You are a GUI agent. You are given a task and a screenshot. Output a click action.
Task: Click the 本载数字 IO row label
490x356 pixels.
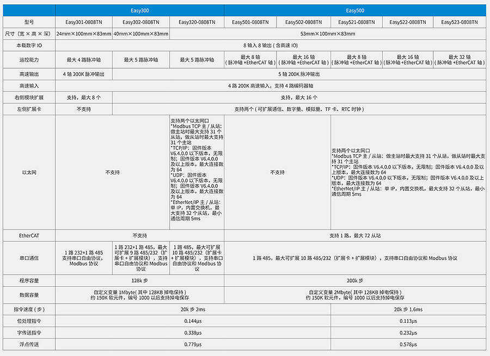[x=29, y=45]
